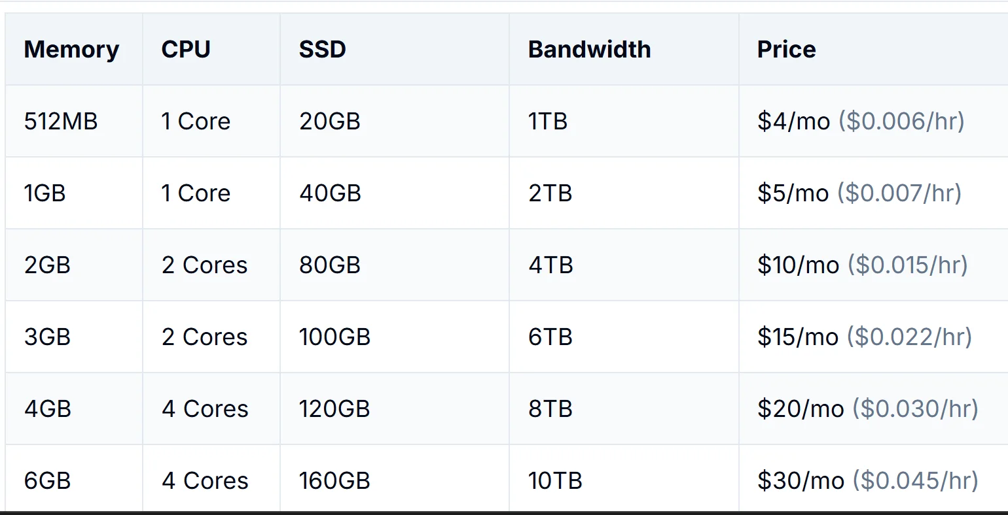Click the $4/mo price text
The width and height of the screenshot is (1008, 515).
[793, 122]
